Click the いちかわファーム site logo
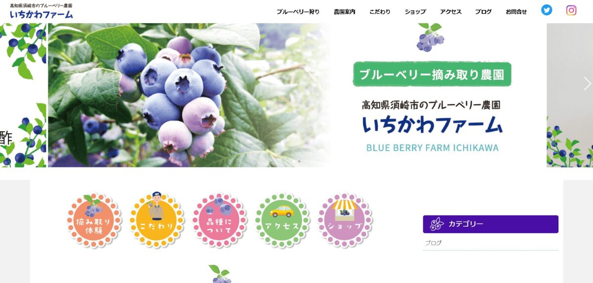593x283 pixels. [41, 11]
